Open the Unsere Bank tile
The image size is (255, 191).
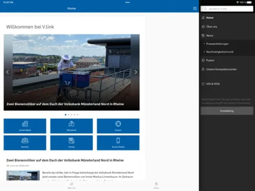[x=25, y=126]
